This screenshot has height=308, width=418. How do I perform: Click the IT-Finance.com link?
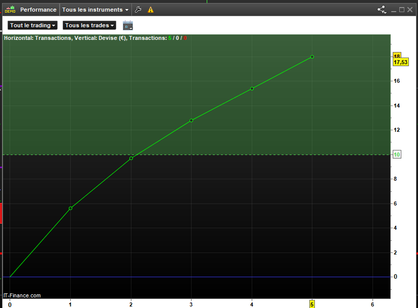click(22, 295)
